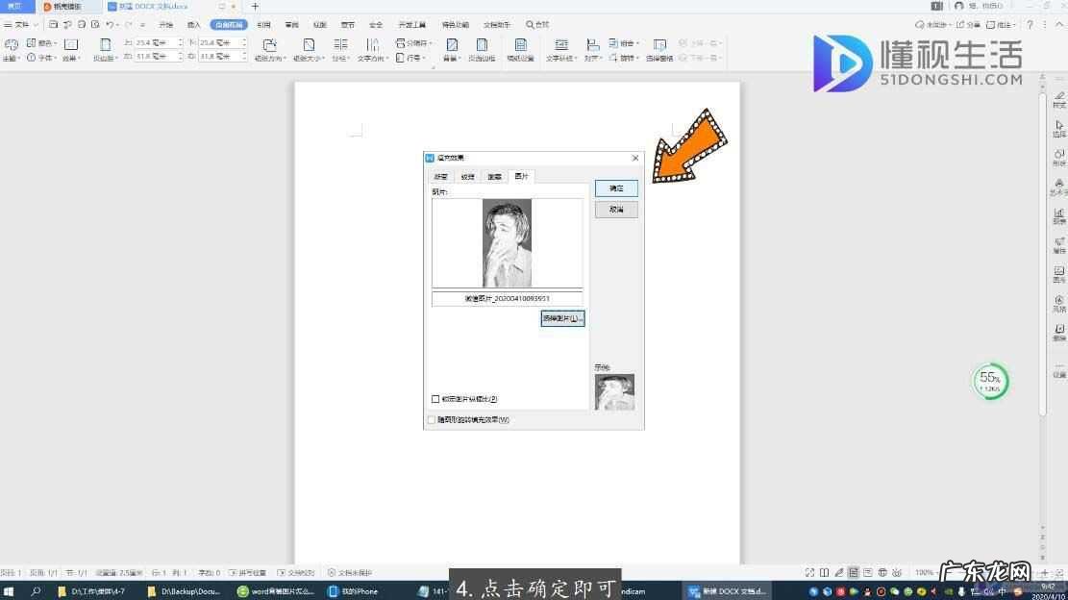Open 稿纸设置 icon in ribbon
This screenshot has width=1068, height=600.
pyautogui.click(x=520, y=50)
